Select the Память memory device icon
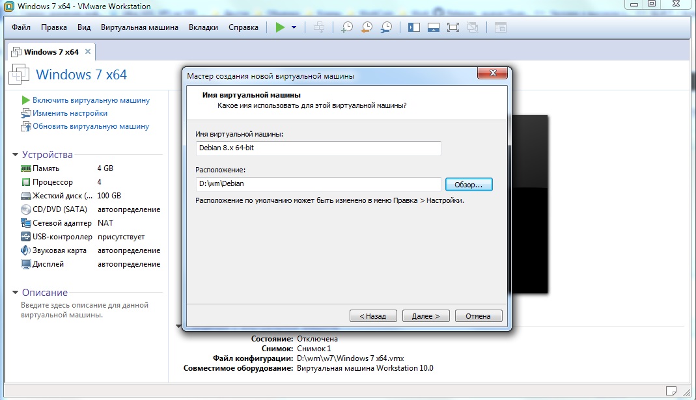The height and width of the screenshot is (400, 696). [x=26, y=168]
